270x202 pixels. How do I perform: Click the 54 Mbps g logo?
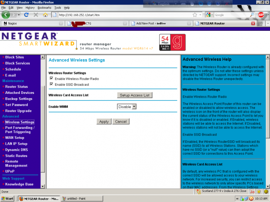tap(172, 42)
